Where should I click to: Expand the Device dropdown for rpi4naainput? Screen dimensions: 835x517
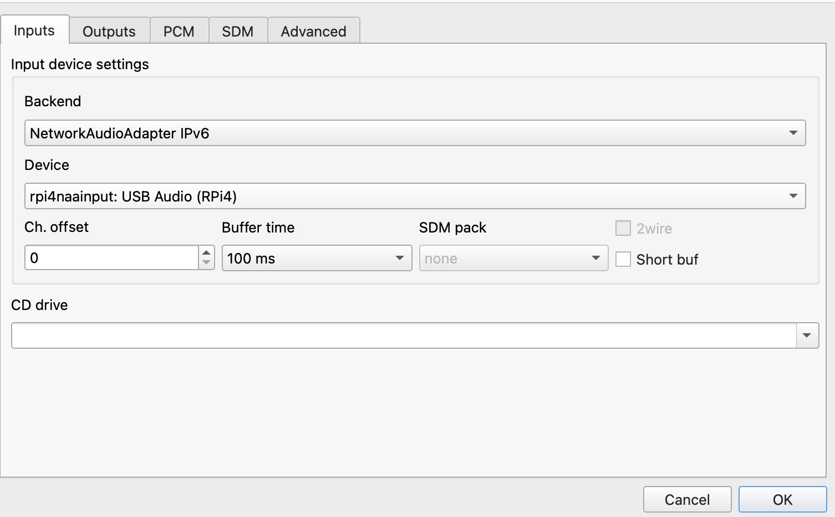(415, 196)
